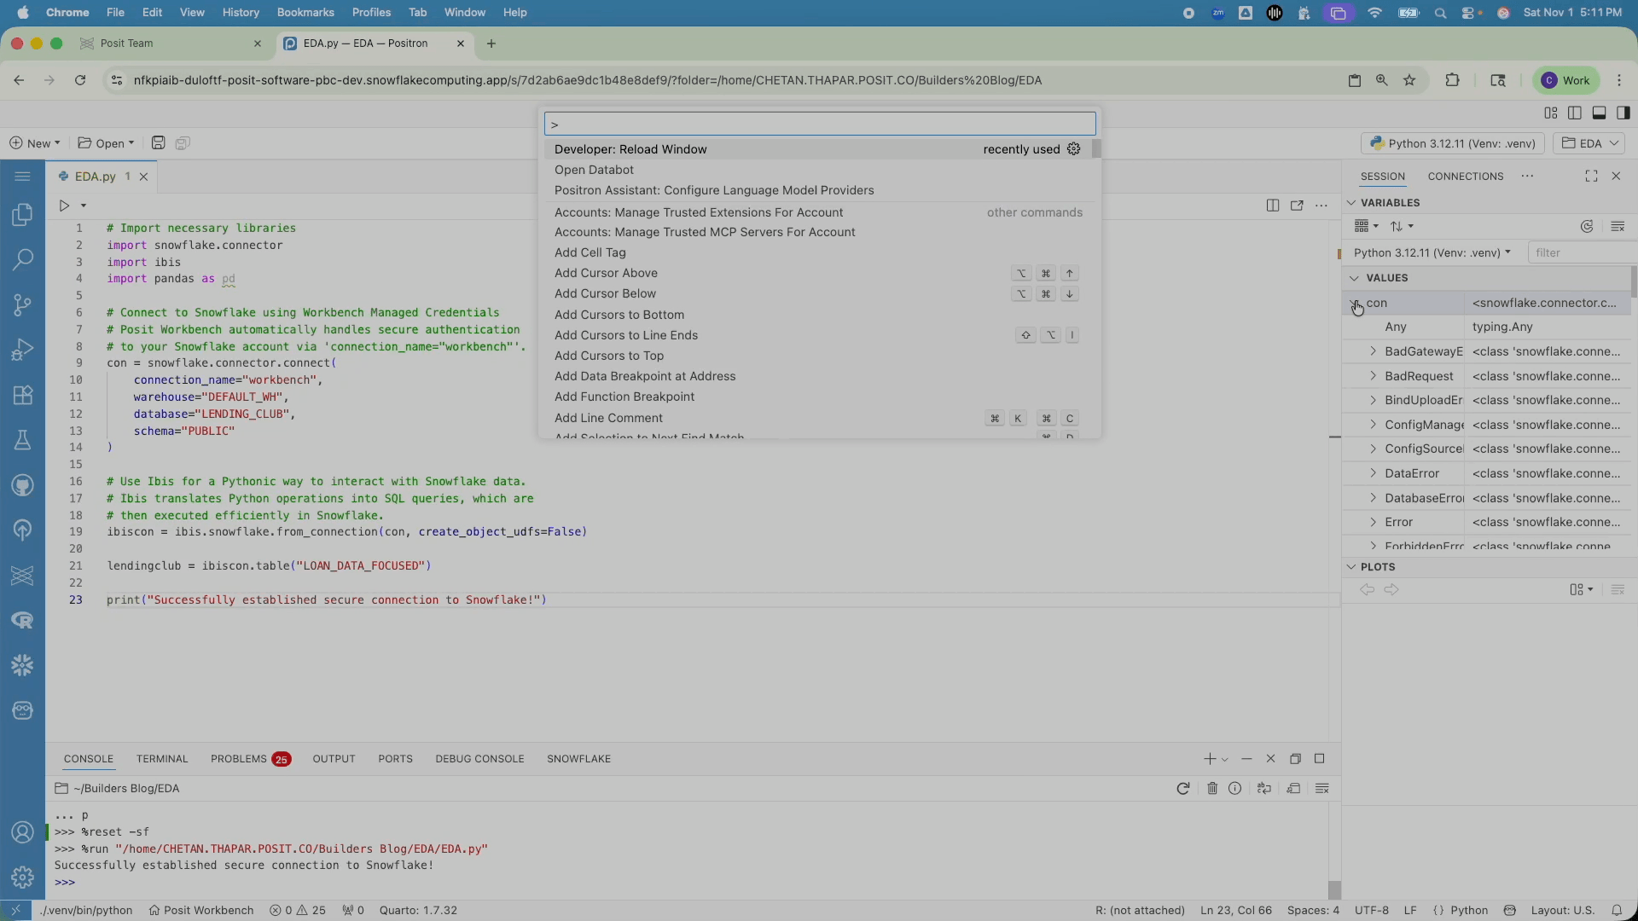Screen dimensions: 1638x921
Task: Open the Explorer view in activity bar
Action: pyautogui.click(x=23, y=215)
